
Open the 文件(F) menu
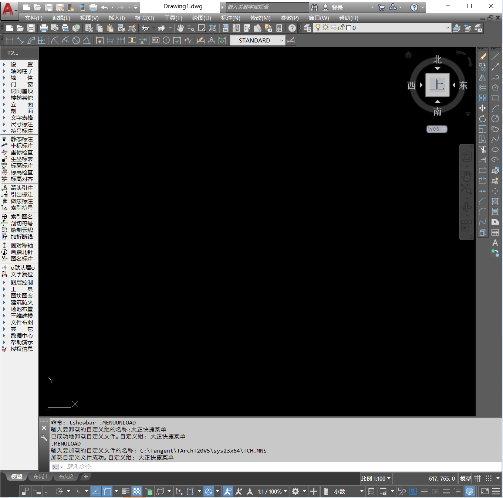point(34,18)
